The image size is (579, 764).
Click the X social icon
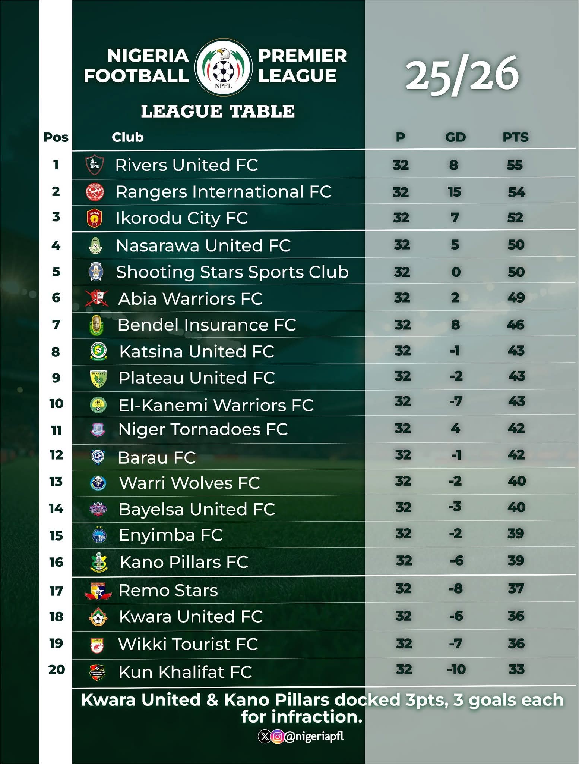click(264, 736)
